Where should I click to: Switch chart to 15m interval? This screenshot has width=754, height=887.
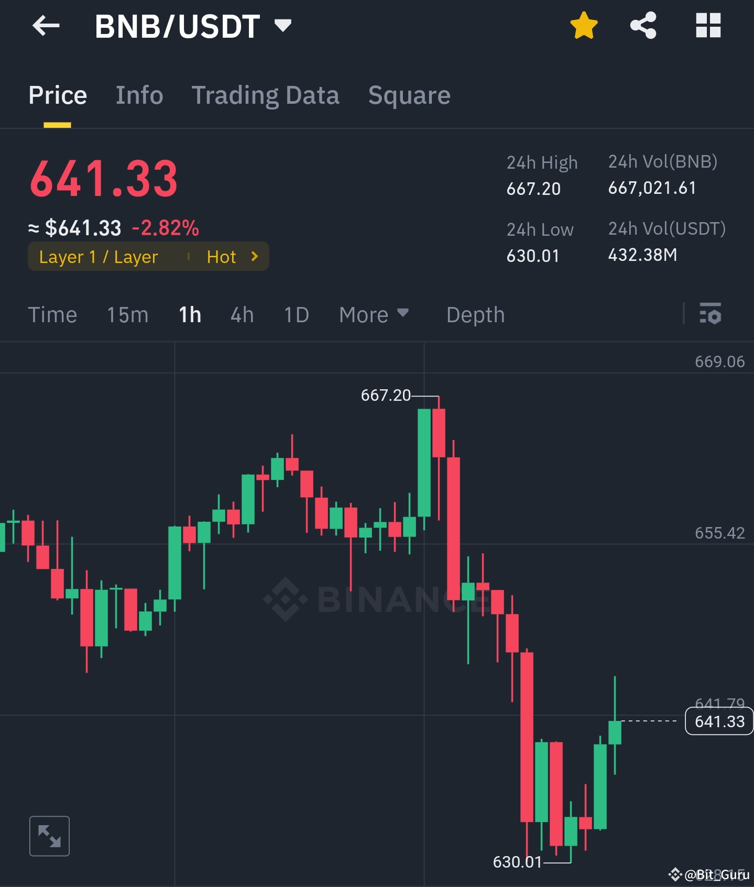coord(127,314)
